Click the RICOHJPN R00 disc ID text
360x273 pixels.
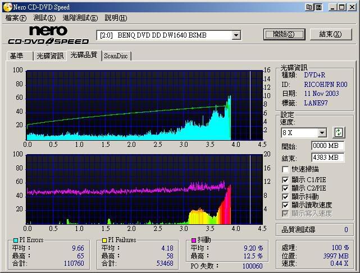[326, 85]
